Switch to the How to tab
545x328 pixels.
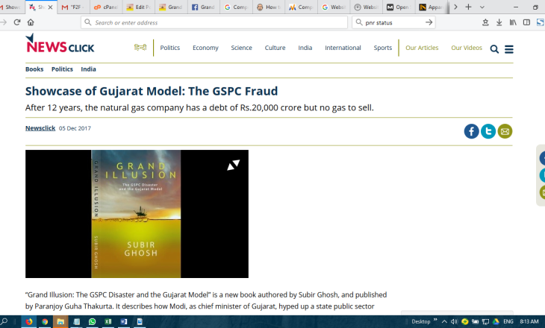[268, 7]
